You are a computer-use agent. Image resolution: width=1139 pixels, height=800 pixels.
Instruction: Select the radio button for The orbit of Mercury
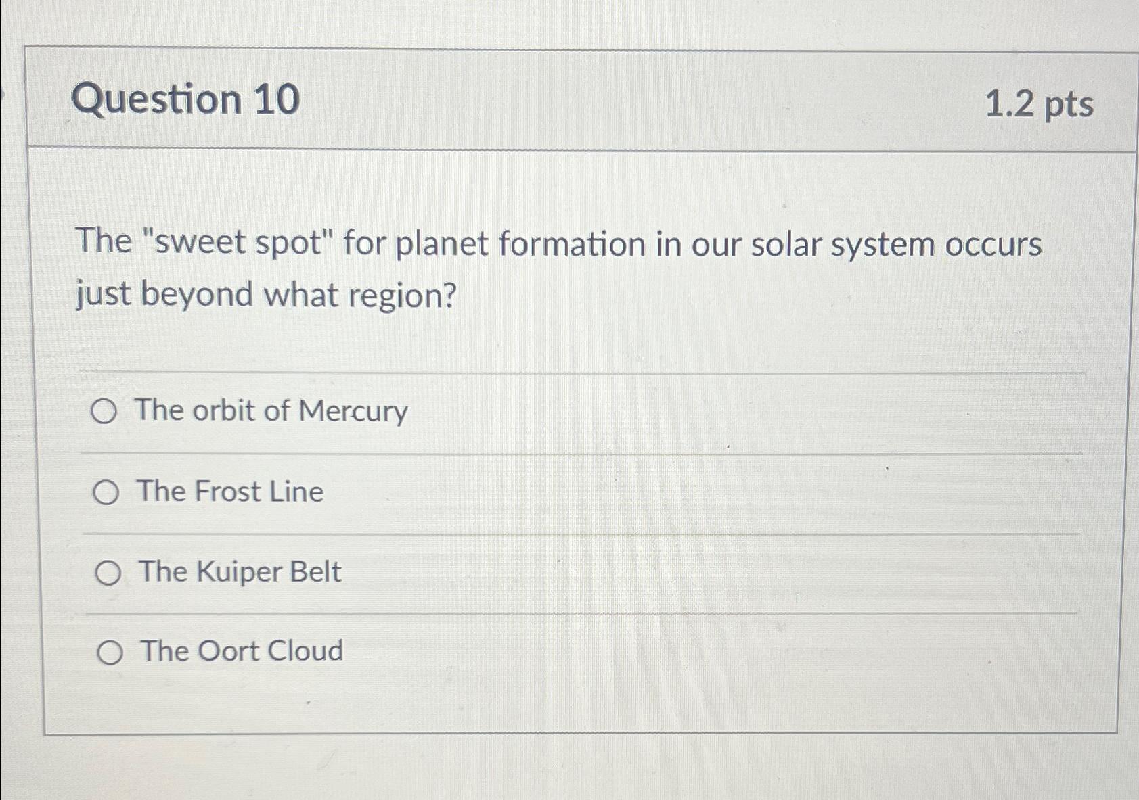click(x=106, y=413)
